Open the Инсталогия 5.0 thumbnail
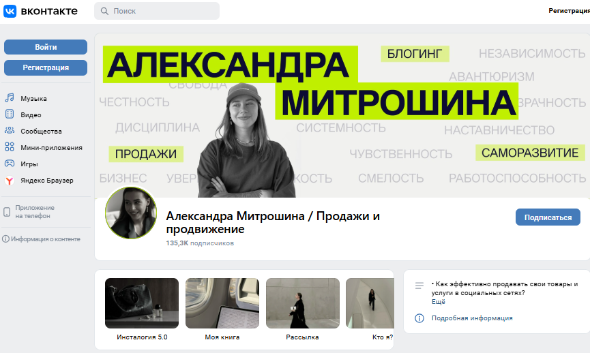The image size is (590, 353). pyautogui.click(x=142, y=303)
